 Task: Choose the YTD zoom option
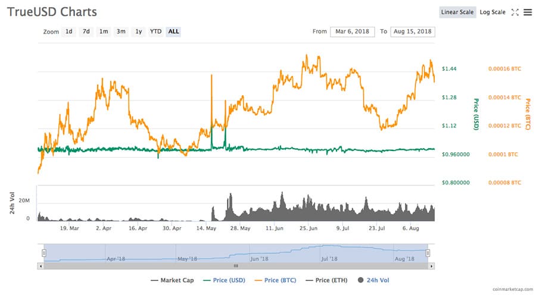155,32
